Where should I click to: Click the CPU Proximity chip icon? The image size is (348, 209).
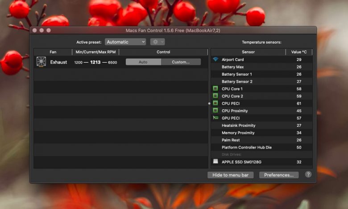[x=215, y=110]
